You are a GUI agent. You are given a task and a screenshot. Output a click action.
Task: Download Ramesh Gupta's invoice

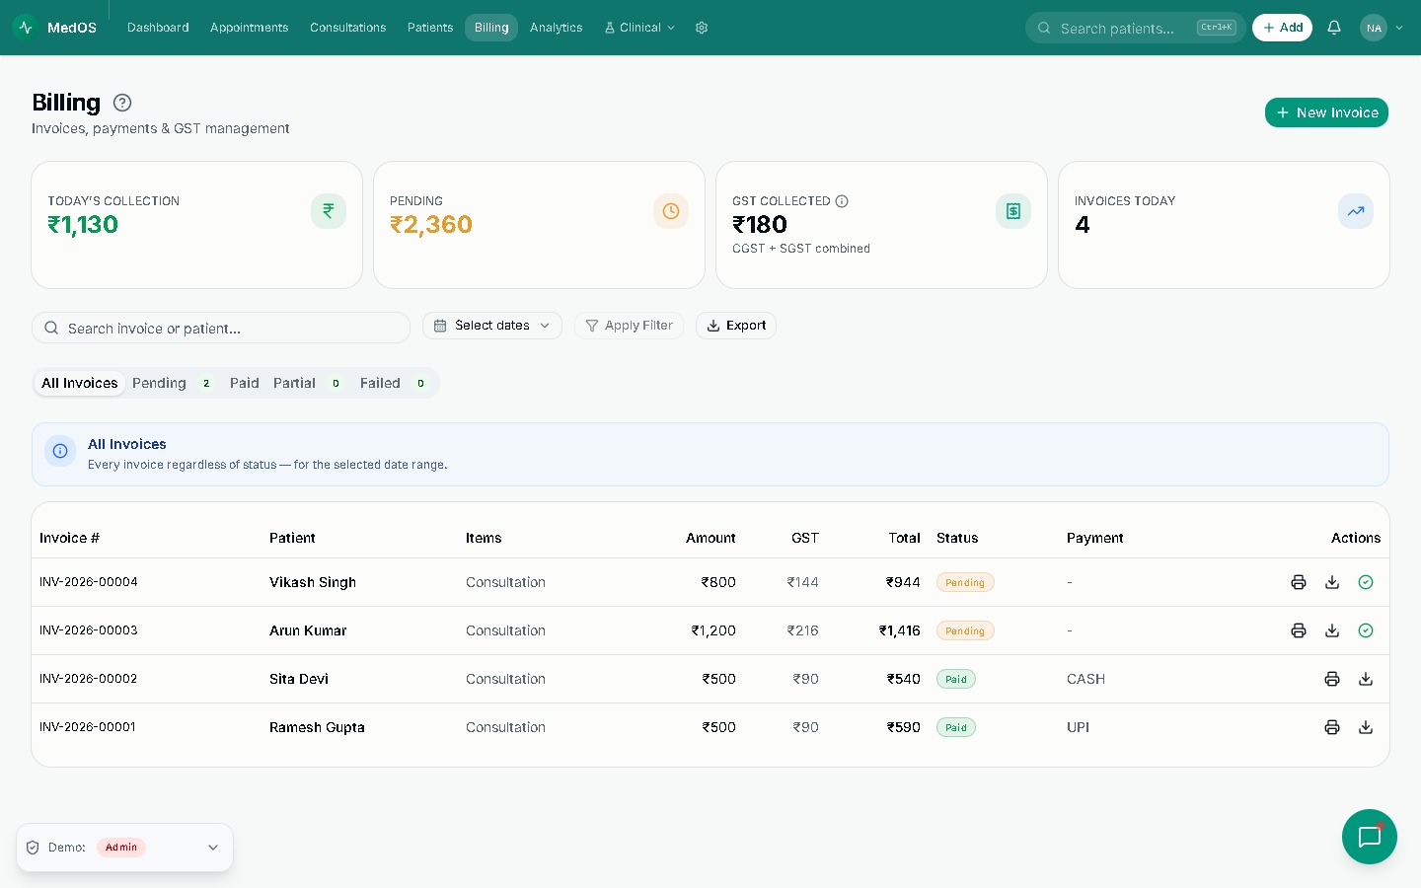1366,727
